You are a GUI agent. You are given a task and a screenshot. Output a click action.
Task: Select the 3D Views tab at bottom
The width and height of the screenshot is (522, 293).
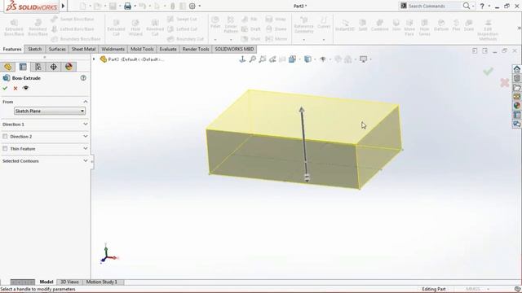pyautogui.click(x=69, y=282)
